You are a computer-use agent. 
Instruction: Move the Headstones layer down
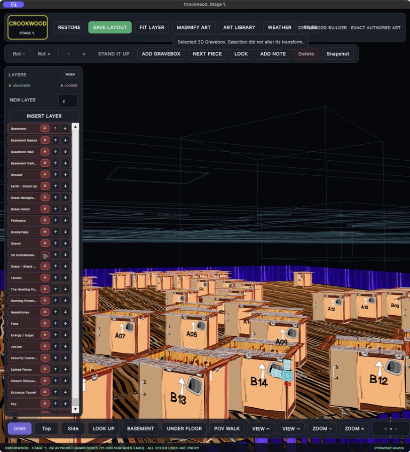point(66,312)
